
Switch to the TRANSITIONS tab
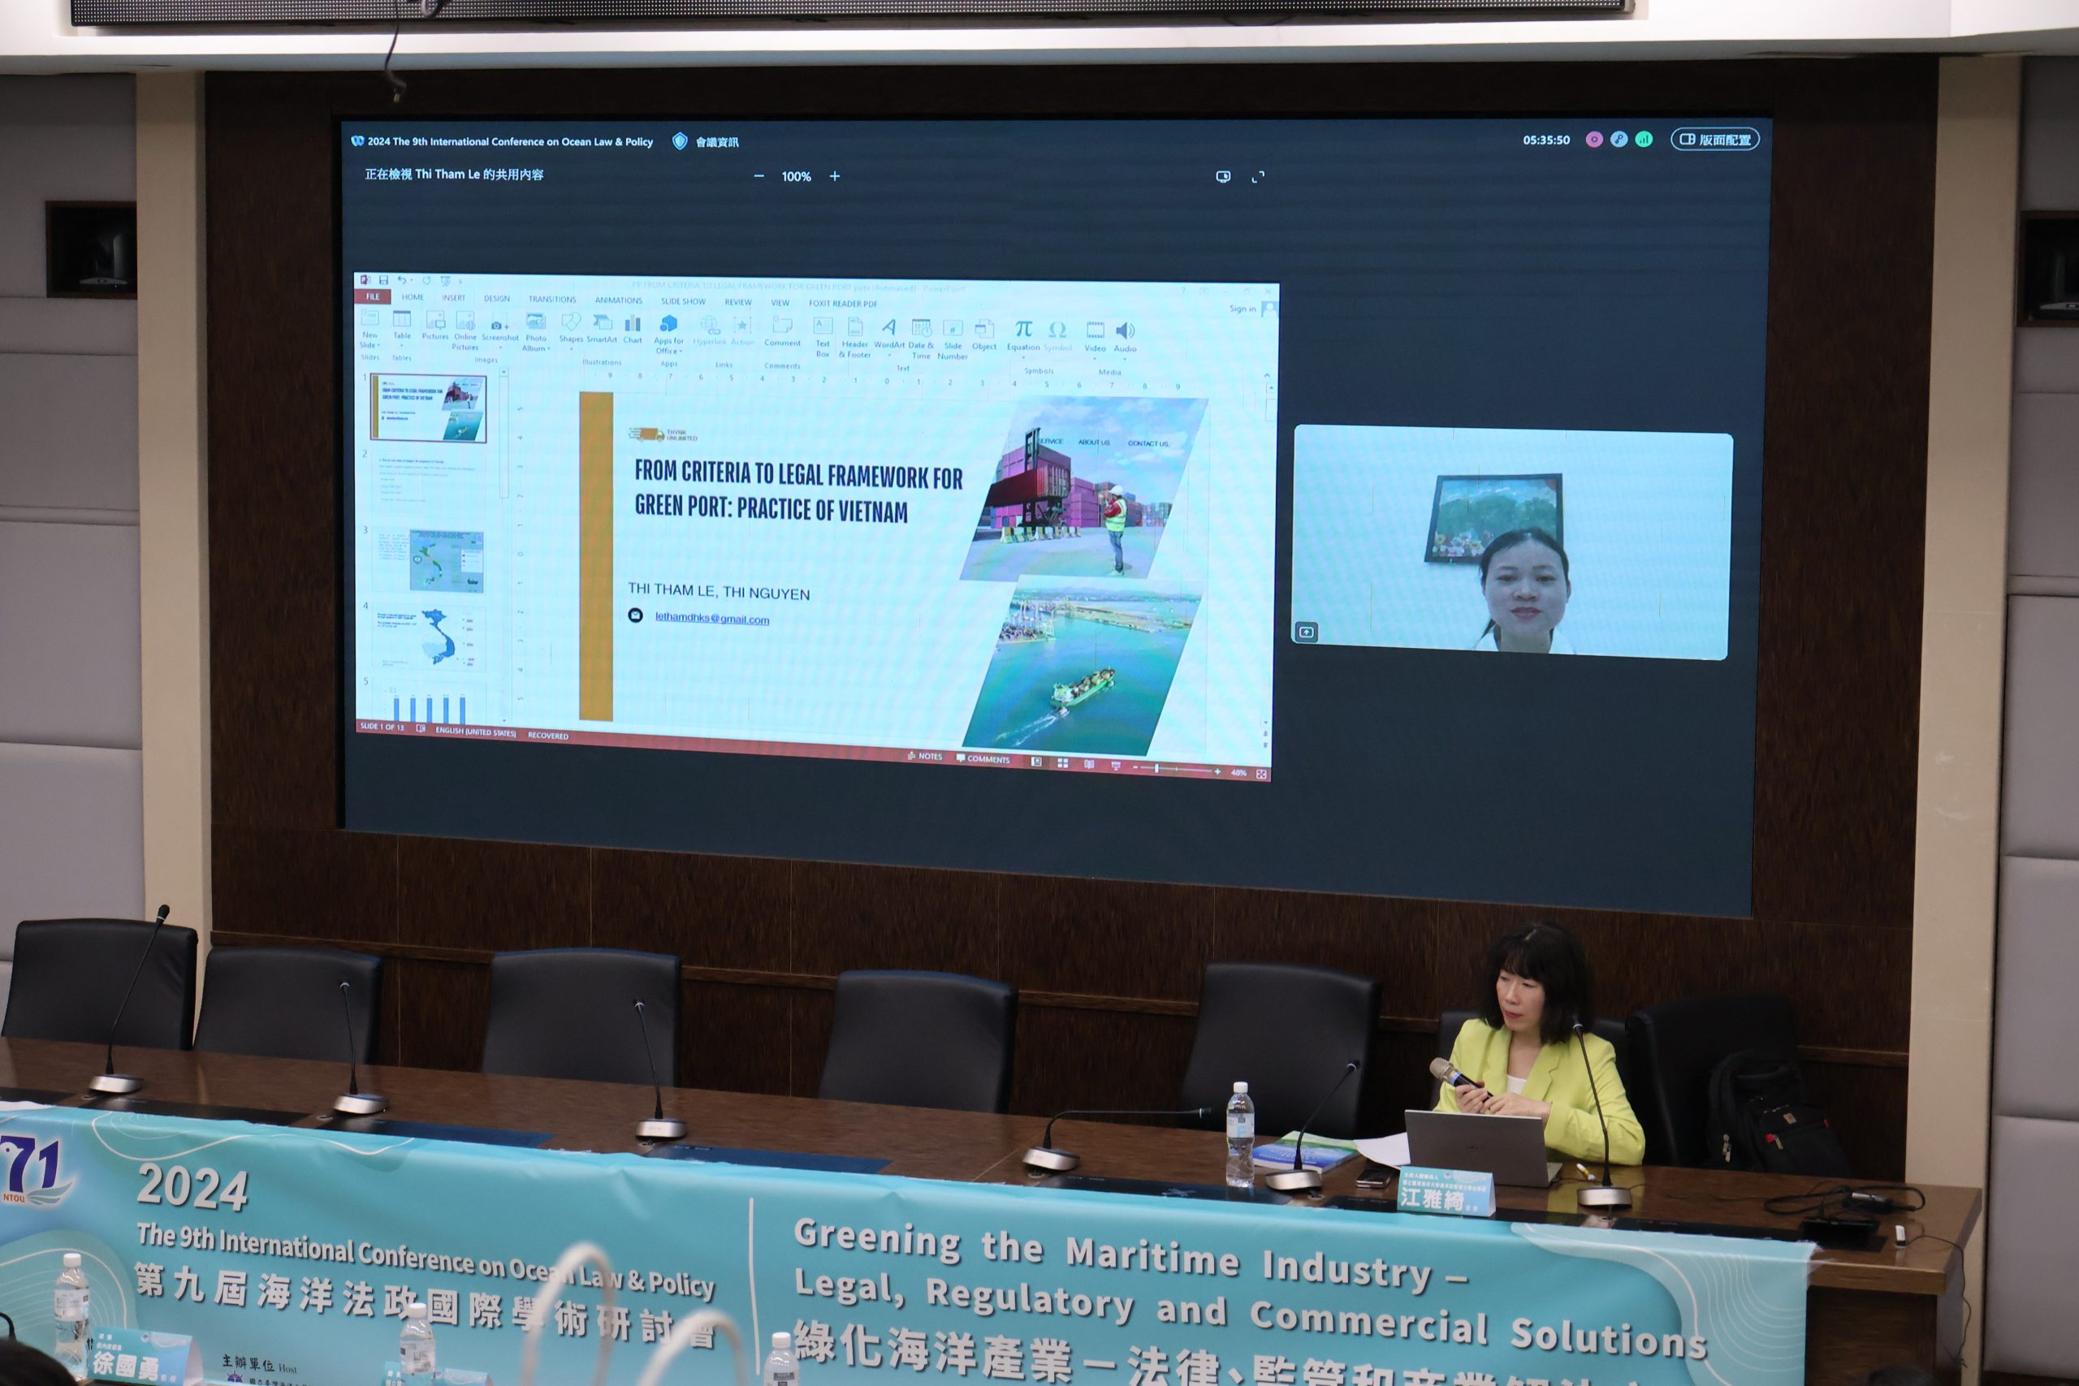[x=552, y=300]
